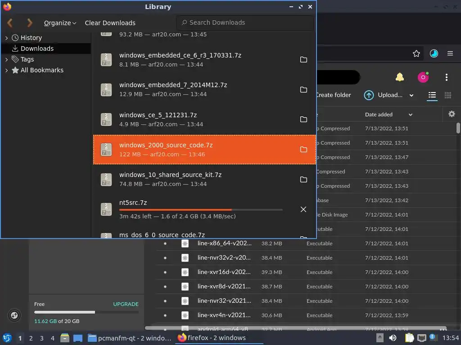The height and width of the screenshot is (345, 461).
Task: Open line-nvr32-v2021... file row
Action: 306,301
